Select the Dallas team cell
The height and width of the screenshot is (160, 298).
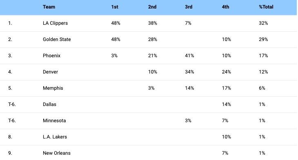click(49, 104)
